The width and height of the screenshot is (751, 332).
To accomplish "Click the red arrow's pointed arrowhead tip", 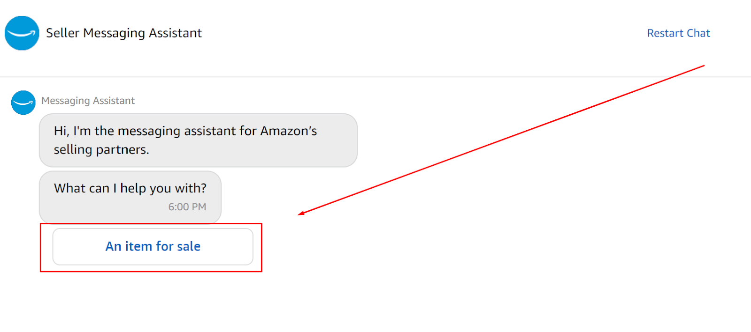I will (299, 214).
